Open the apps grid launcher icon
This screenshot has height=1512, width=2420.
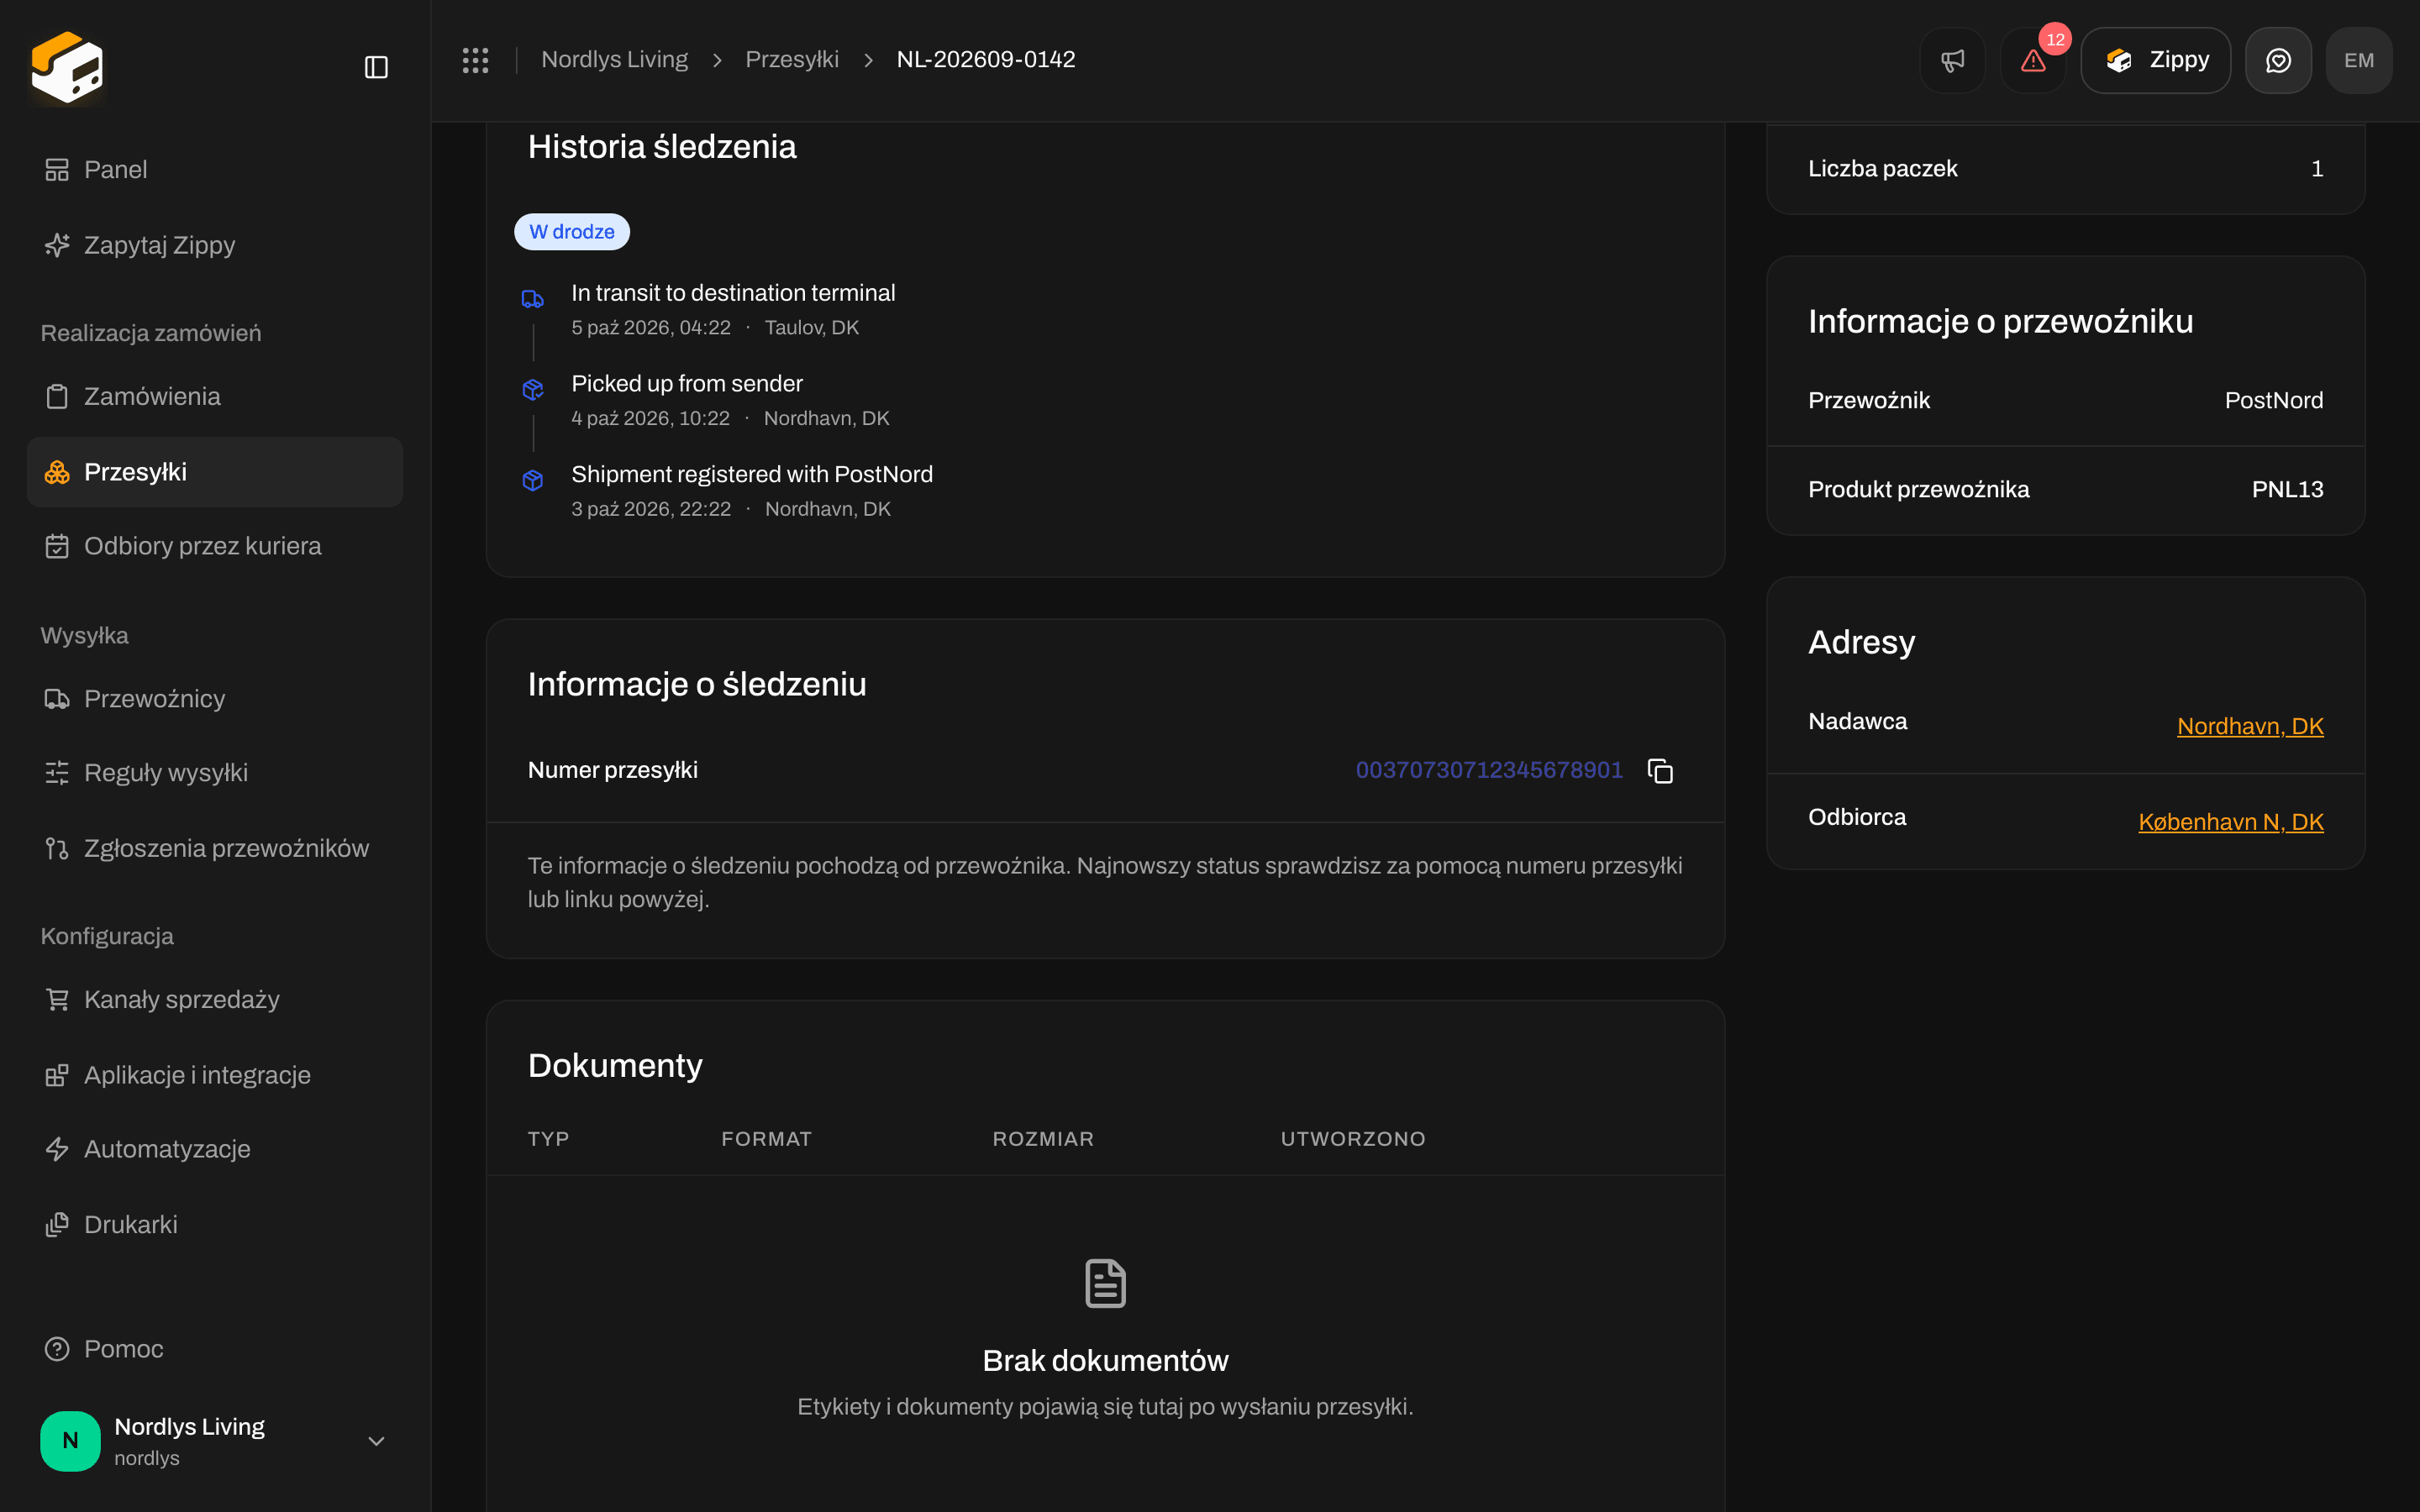tap(475, 60)
